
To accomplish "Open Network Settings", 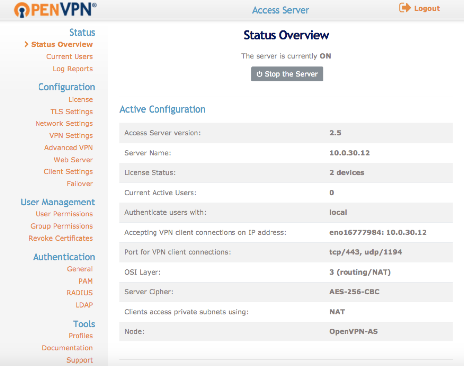I will click(x=64, y=123).
